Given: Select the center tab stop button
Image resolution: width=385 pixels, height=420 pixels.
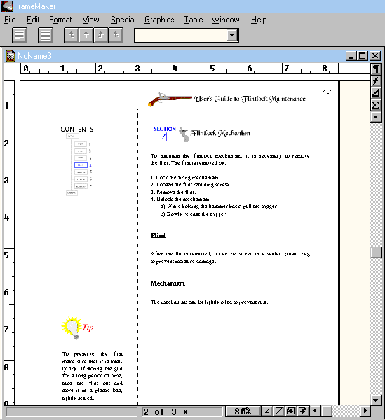Looking at the screenshot, I should click(86, 36).
